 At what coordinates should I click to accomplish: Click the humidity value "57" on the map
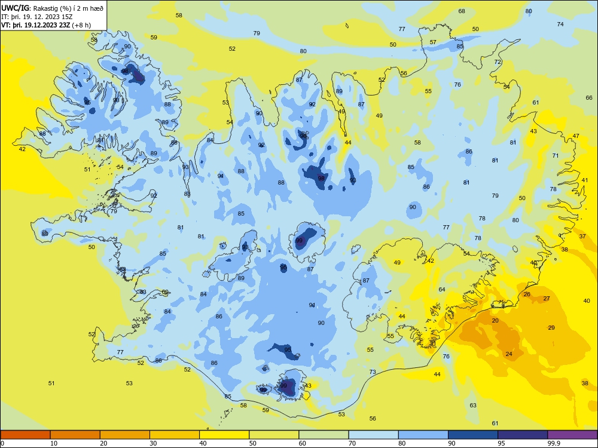tap(433, 42)
